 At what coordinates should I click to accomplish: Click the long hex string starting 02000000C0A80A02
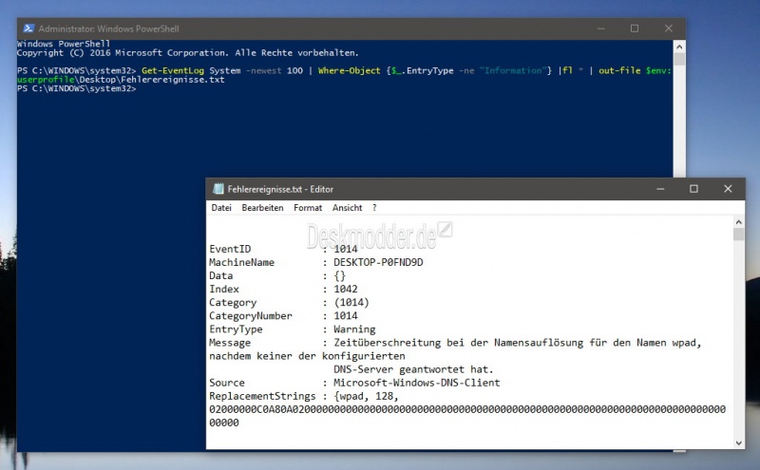click(x=467, y=409)
